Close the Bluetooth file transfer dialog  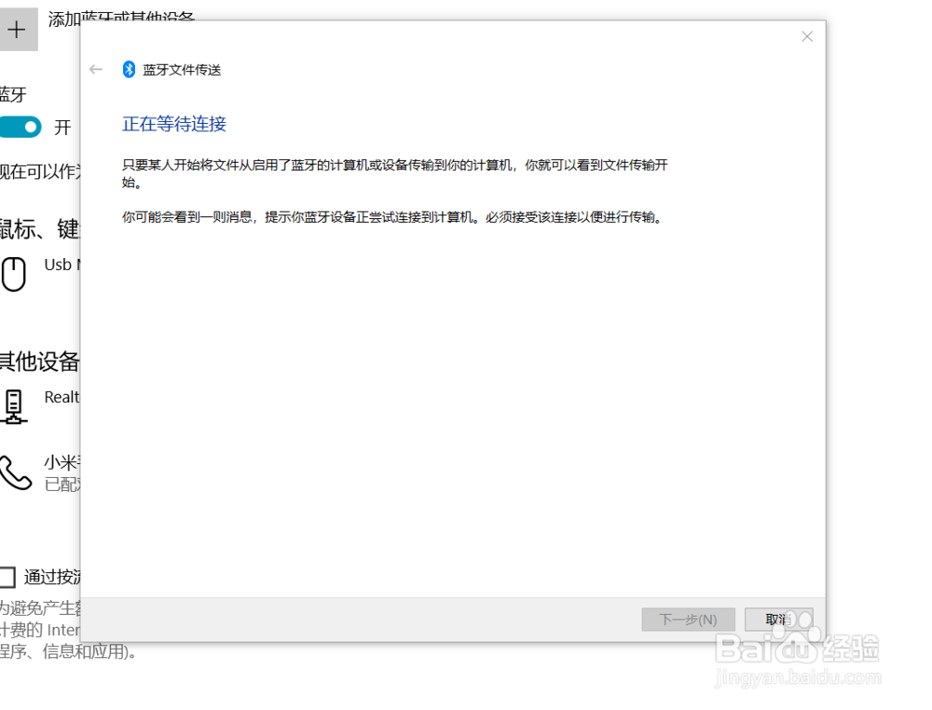[807, 36]
